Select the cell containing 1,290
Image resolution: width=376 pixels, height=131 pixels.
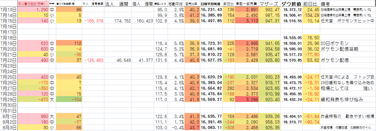tap(33, 10)
